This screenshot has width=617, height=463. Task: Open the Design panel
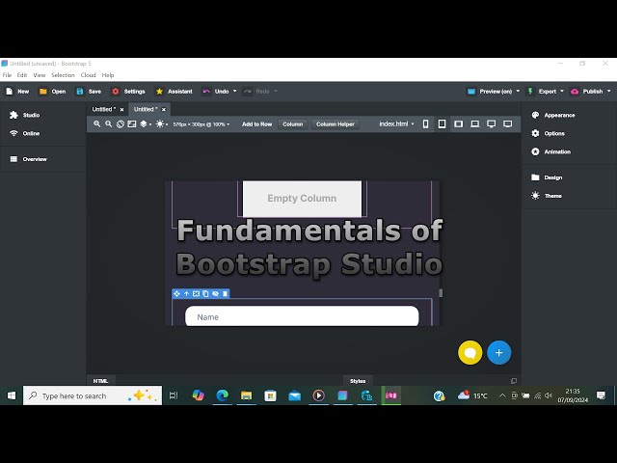point(547,177)
